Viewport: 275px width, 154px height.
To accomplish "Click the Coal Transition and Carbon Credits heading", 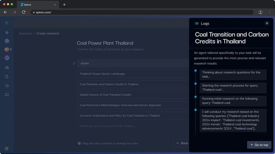I will pos(231,38).
